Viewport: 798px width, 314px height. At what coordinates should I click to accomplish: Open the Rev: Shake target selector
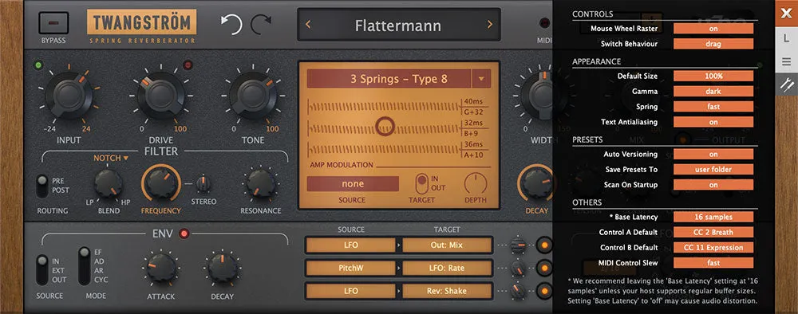click(x=447, y=291)
